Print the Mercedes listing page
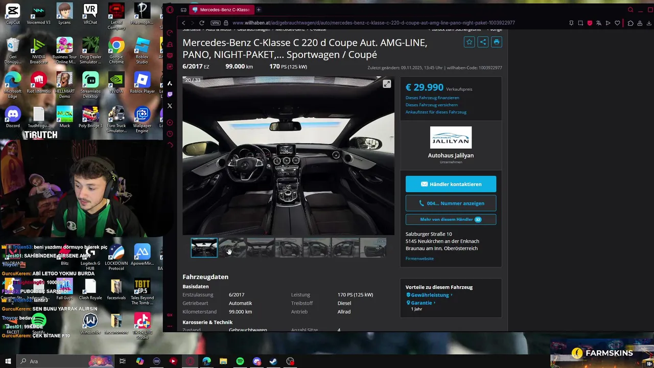The height and width of the screenshot is (368, 654). (x=496, y=42)
